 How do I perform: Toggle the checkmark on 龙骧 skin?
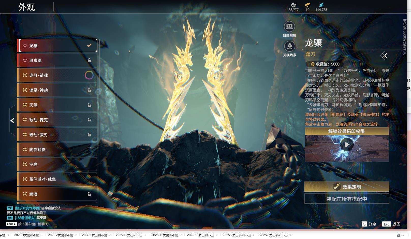[x=89, y=45]
